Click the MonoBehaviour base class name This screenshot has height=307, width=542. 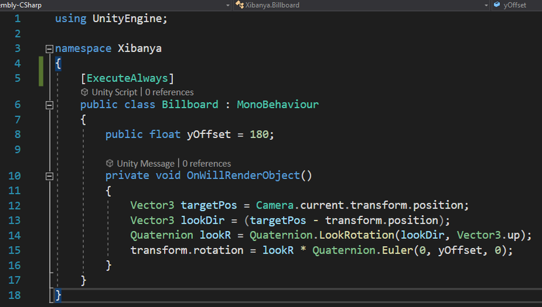[x=278, y=104]
